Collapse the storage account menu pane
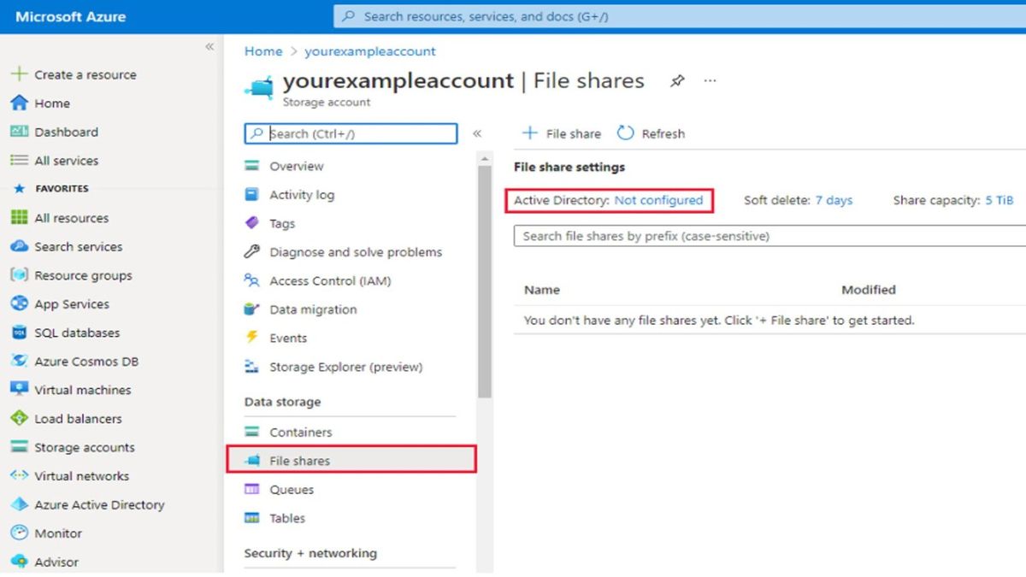The image size is (1026, 577). click(x=478, y=133)
